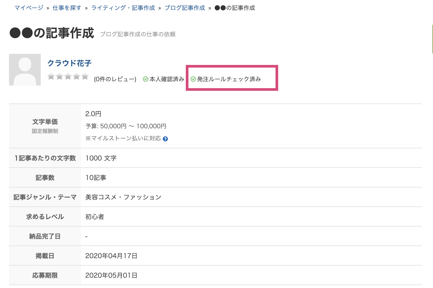433x288 pixels.
Task: Go to マイページ via the breadcrumb
Action: pos(29,8)
